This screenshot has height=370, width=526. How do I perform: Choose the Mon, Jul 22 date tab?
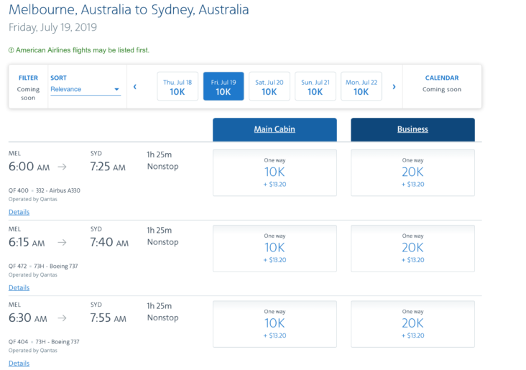tap(361, 86)
